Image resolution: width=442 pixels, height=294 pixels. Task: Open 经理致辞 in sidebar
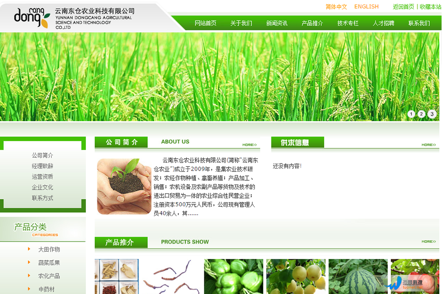(43, 166)
